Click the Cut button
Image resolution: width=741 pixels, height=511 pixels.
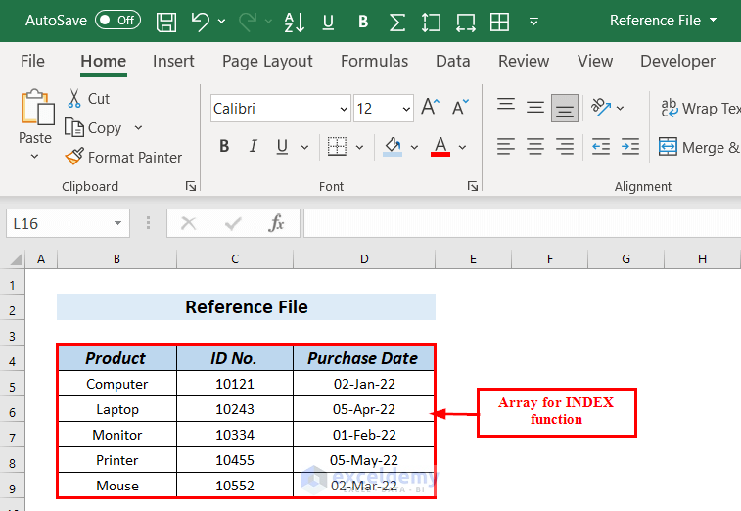tap(87, 98)
